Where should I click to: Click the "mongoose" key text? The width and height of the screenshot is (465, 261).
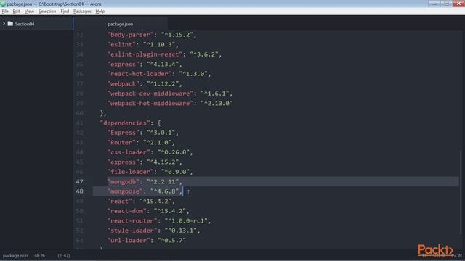coord(125,191)
